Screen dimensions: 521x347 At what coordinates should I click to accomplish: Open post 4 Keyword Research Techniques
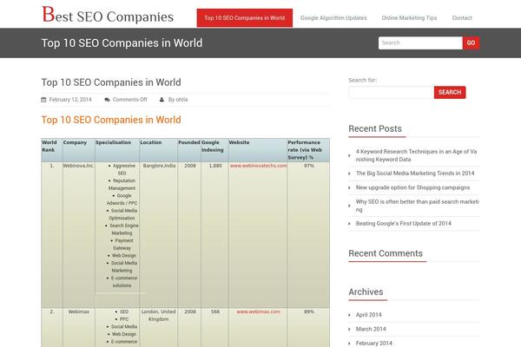click(x=417, y=155)
